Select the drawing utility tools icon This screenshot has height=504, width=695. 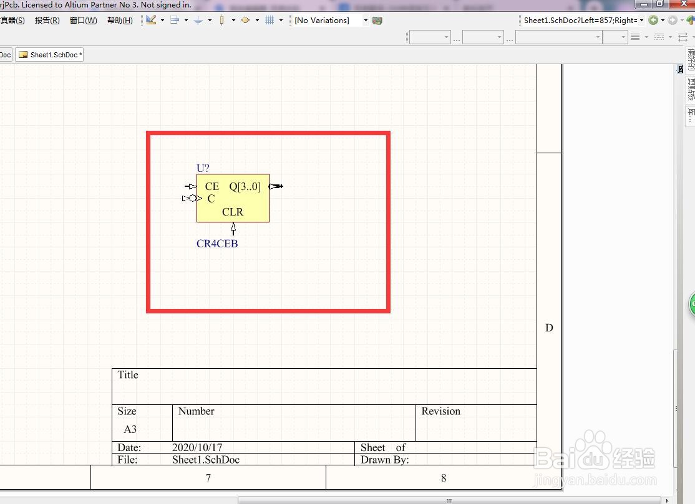pos(151,20)
